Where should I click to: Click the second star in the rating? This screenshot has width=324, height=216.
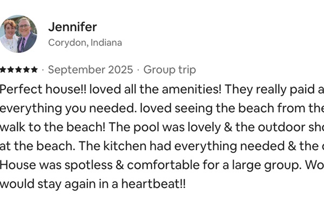click(x=11, y=70)
